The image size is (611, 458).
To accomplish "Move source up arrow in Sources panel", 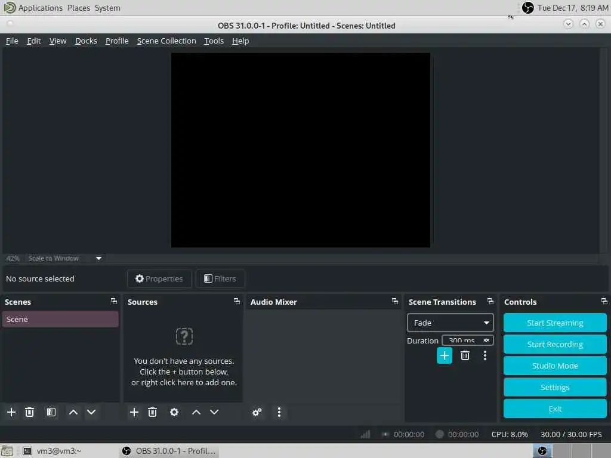I will point(196,412).
